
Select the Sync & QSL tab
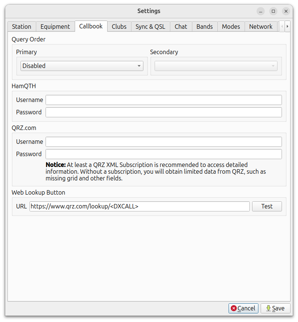(x=150, y=27)
